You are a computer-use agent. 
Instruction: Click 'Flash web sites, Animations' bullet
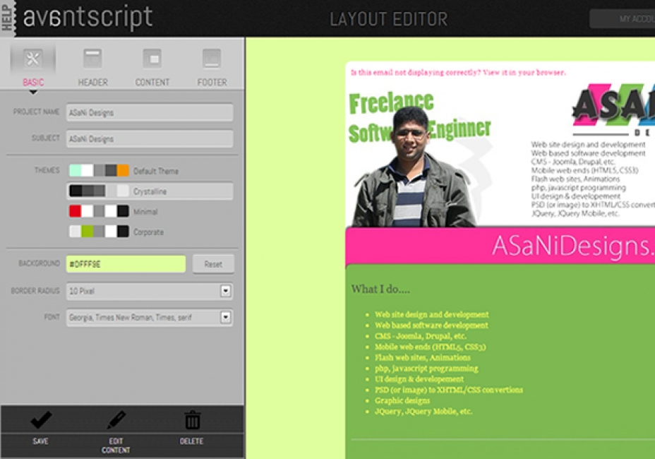(422, 357)
